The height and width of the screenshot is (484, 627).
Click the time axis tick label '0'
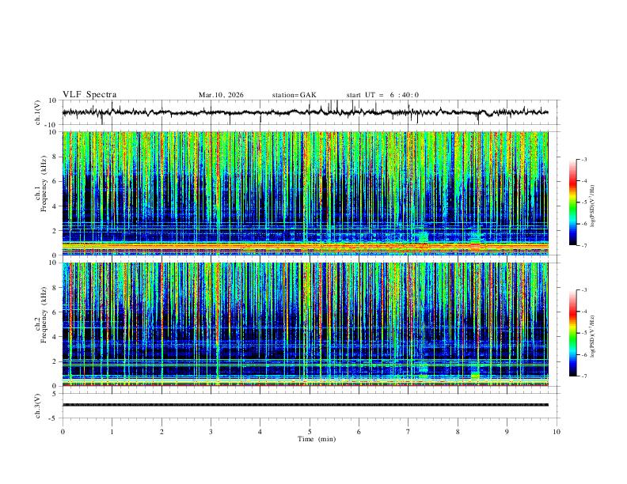pyautogui.click(x=63, y=432)
